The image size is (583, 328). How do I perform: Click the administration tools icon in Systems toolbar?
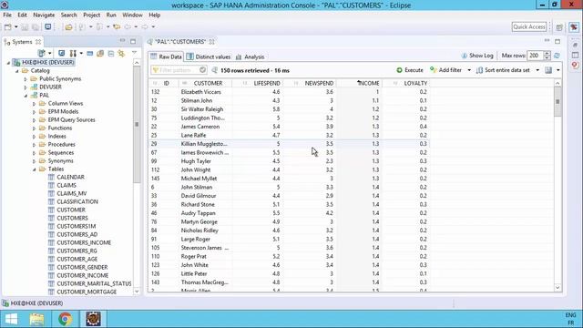73,53
